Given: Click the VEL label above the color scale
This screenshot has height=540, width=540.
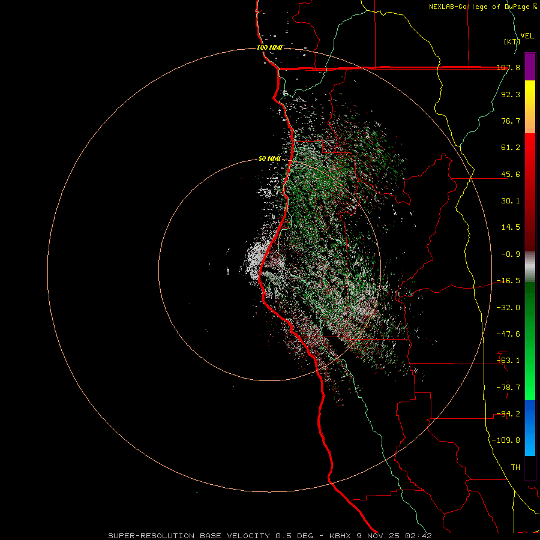Looking at the screenshot, I should (x=527, y=36).
